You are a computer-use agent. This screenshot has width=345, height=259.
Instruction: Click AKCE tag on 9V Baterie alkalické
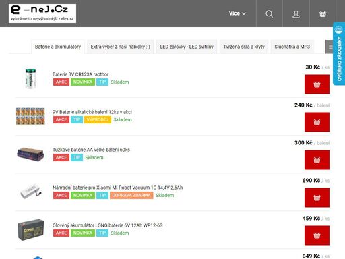61,119
